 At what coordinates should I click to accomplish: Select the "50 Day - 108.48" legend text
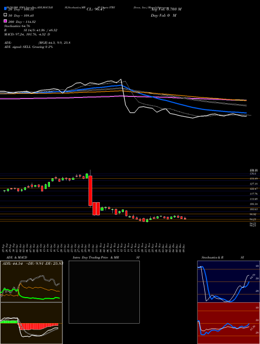pyautogui.click(x=21, y=16)
